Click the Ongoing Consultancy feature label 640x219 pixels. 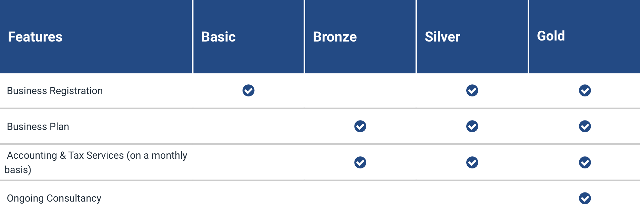pos(54,198)
